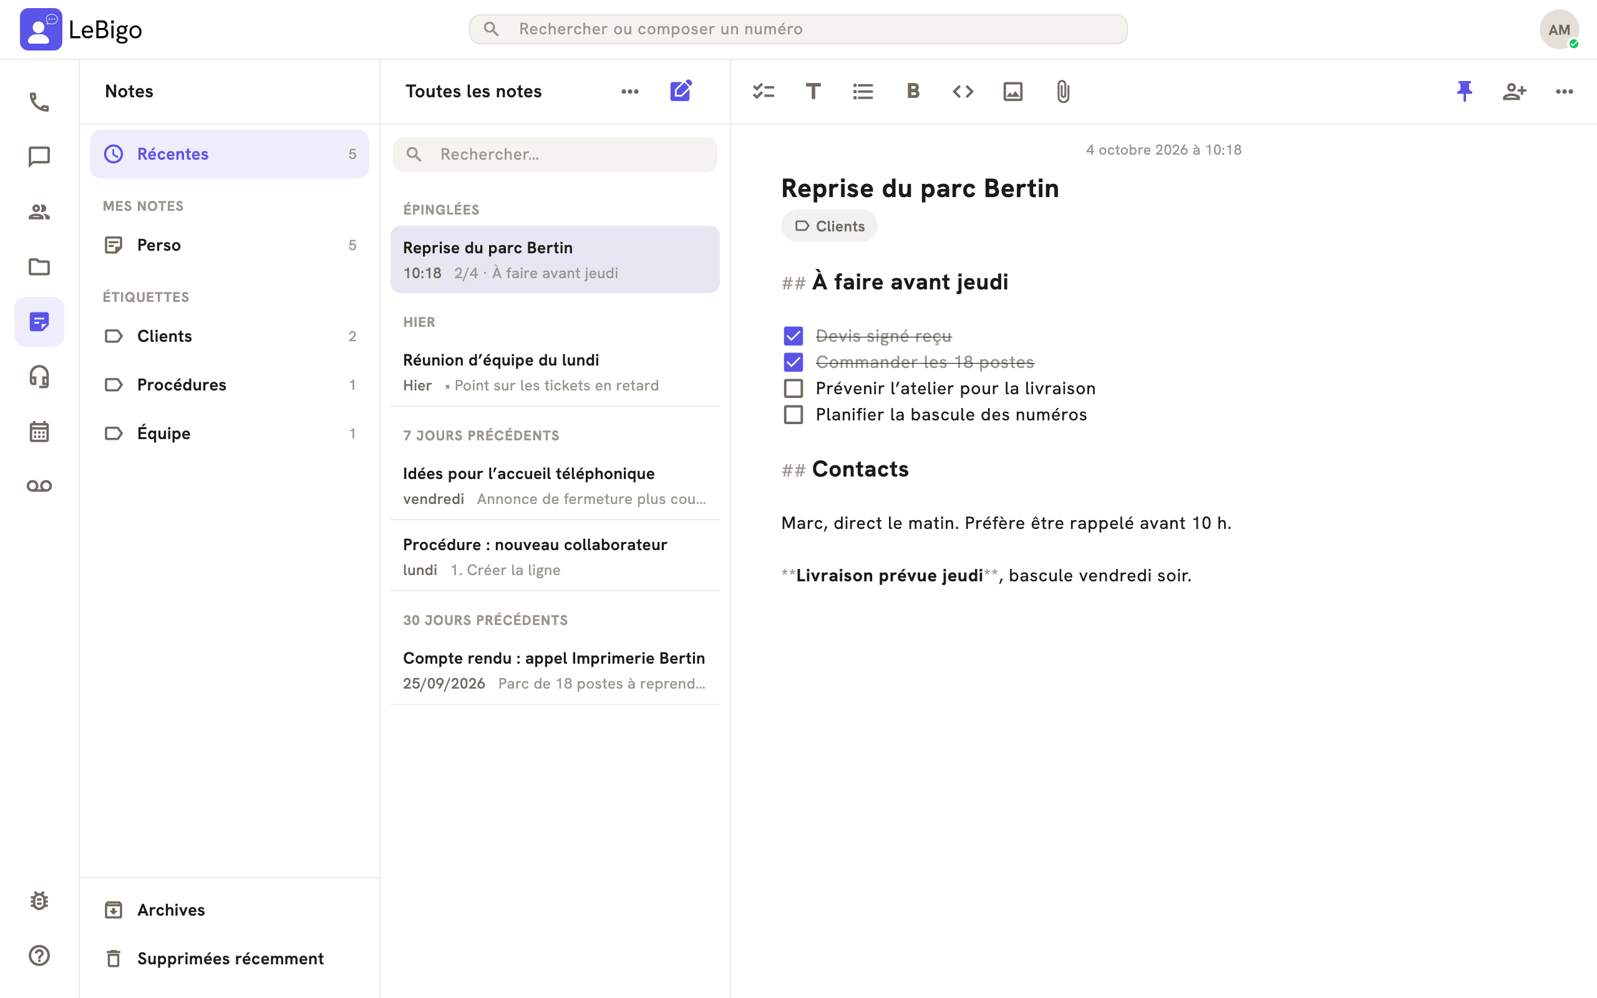Viewport: 1597px width, 998px height.
Task: Open 'Idées pour l'accueil téléphonique' note
Action: [555, 486]
